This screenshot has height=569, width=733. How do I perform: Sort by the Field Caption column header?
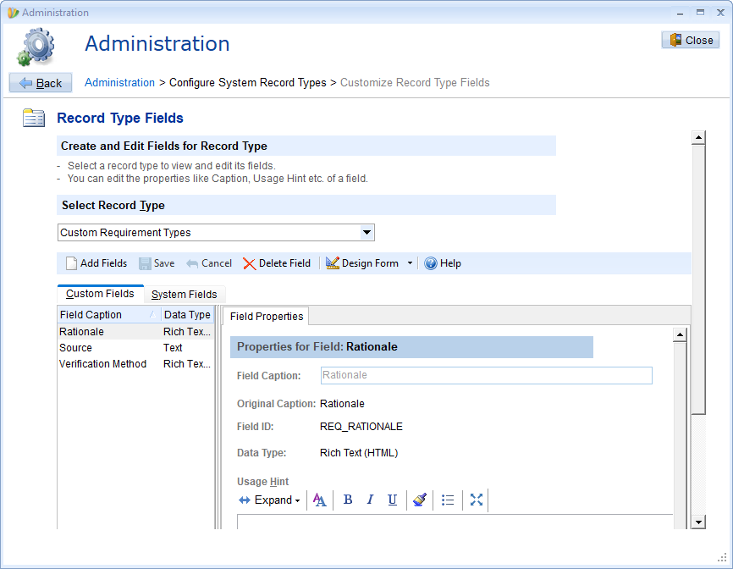[109, 315]
